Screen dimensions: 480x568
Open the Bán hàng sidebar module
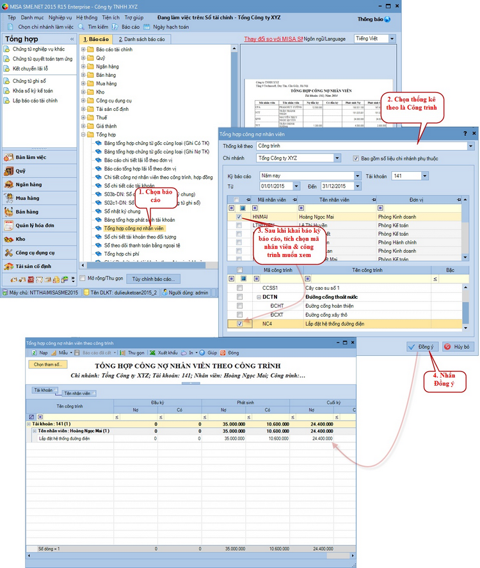click(x=40, y=212)
